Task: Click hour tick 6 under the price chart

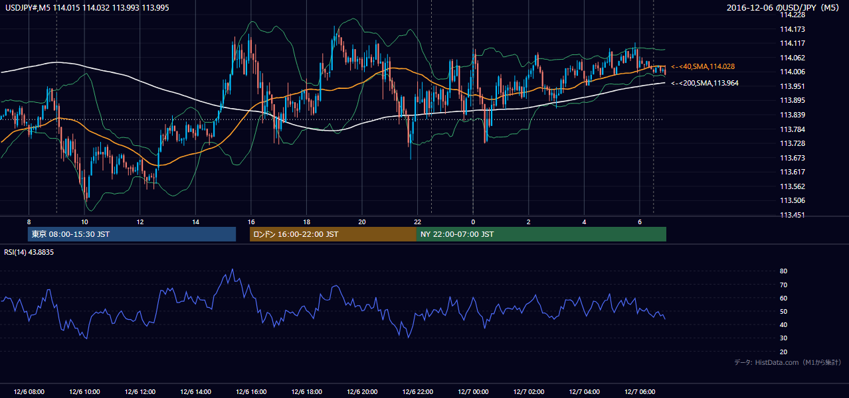Action: (639, 222)
